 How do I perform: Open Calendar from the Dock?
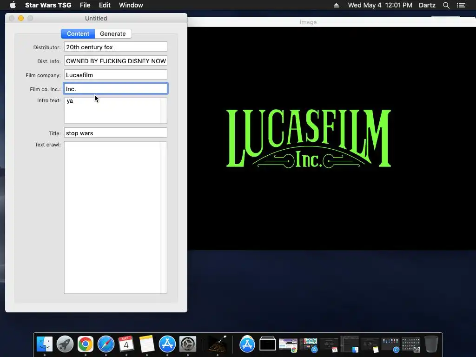pyautogui.click(x=126, y=344)
